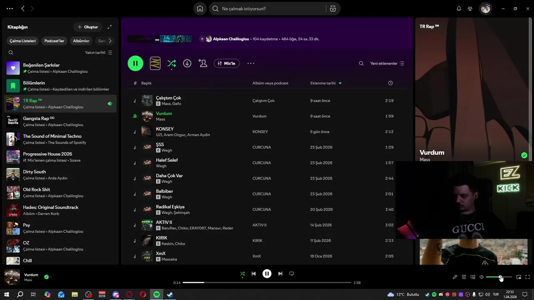Open the play queue icon
This screenshot has width=534, height=300.
pos(463,277)
